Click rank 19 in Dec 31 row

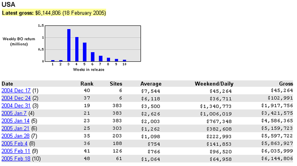pyautogui.click(x=87, y=106)
